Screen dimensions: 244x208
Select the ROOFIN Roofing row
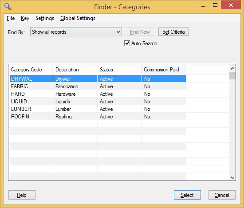(x=98, y=117)
